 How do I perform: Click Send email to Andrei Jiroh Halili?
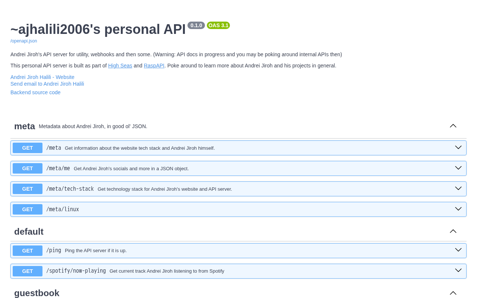47,84
